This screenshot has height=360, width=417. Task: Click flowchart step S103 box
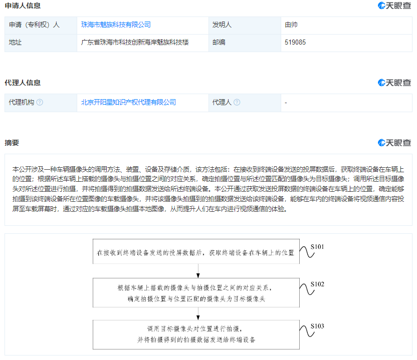(x=196, y=335)
